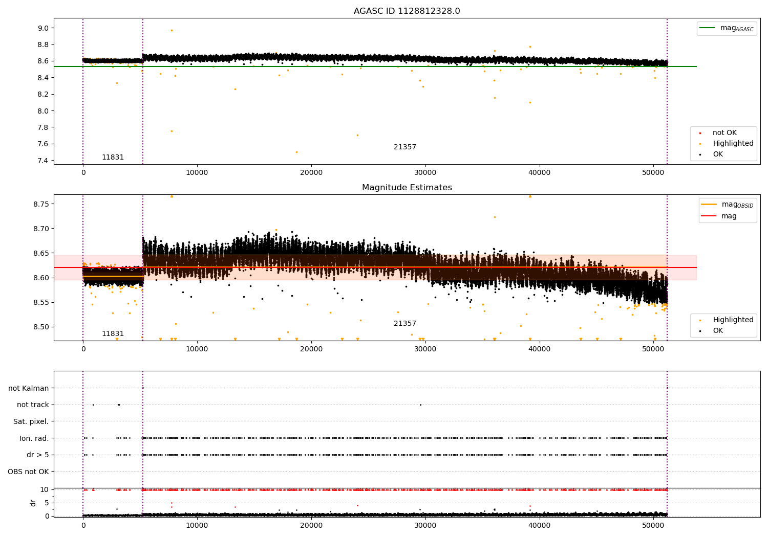Click the y-axis tick label '8.60'
768x537 pixels.
point(41,278)
